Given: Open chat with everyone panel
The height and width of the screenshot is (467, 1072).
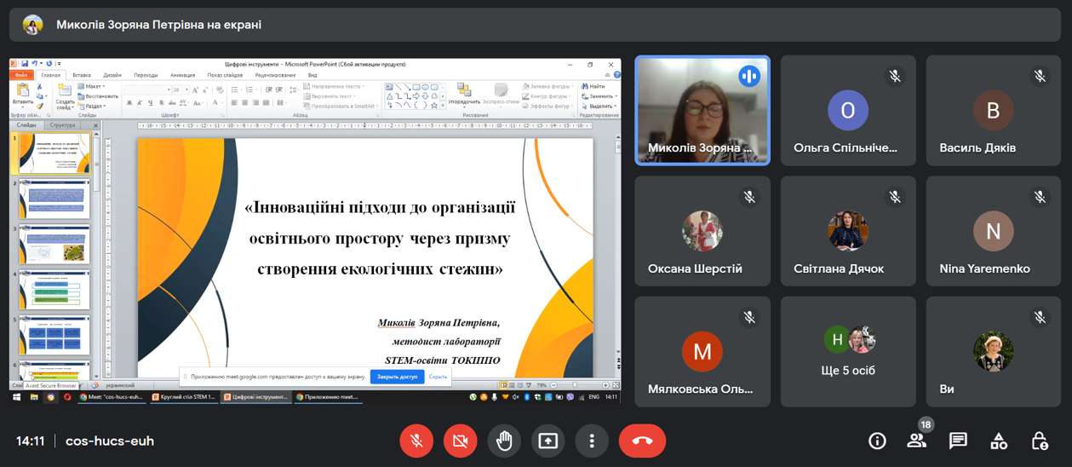Looking at the screenshot, I should [958, 441].
